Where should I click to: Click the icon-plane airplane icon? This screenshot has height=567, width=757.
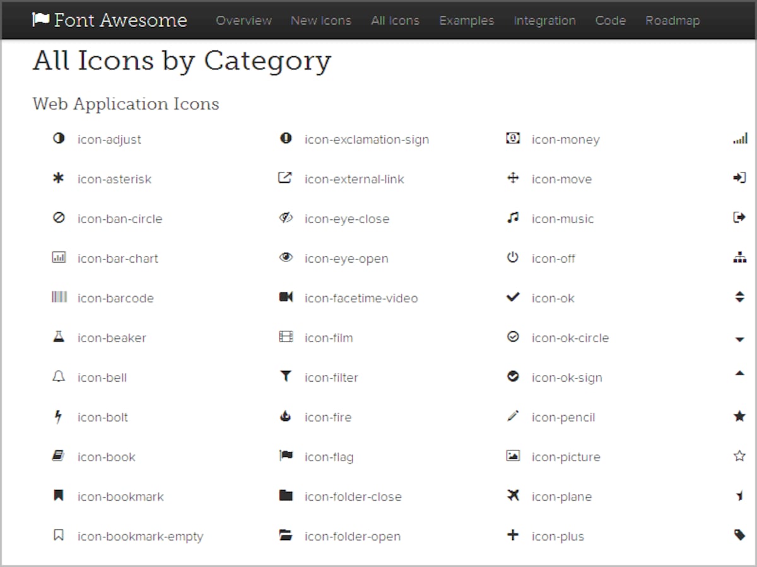click(x=513, y=496)
